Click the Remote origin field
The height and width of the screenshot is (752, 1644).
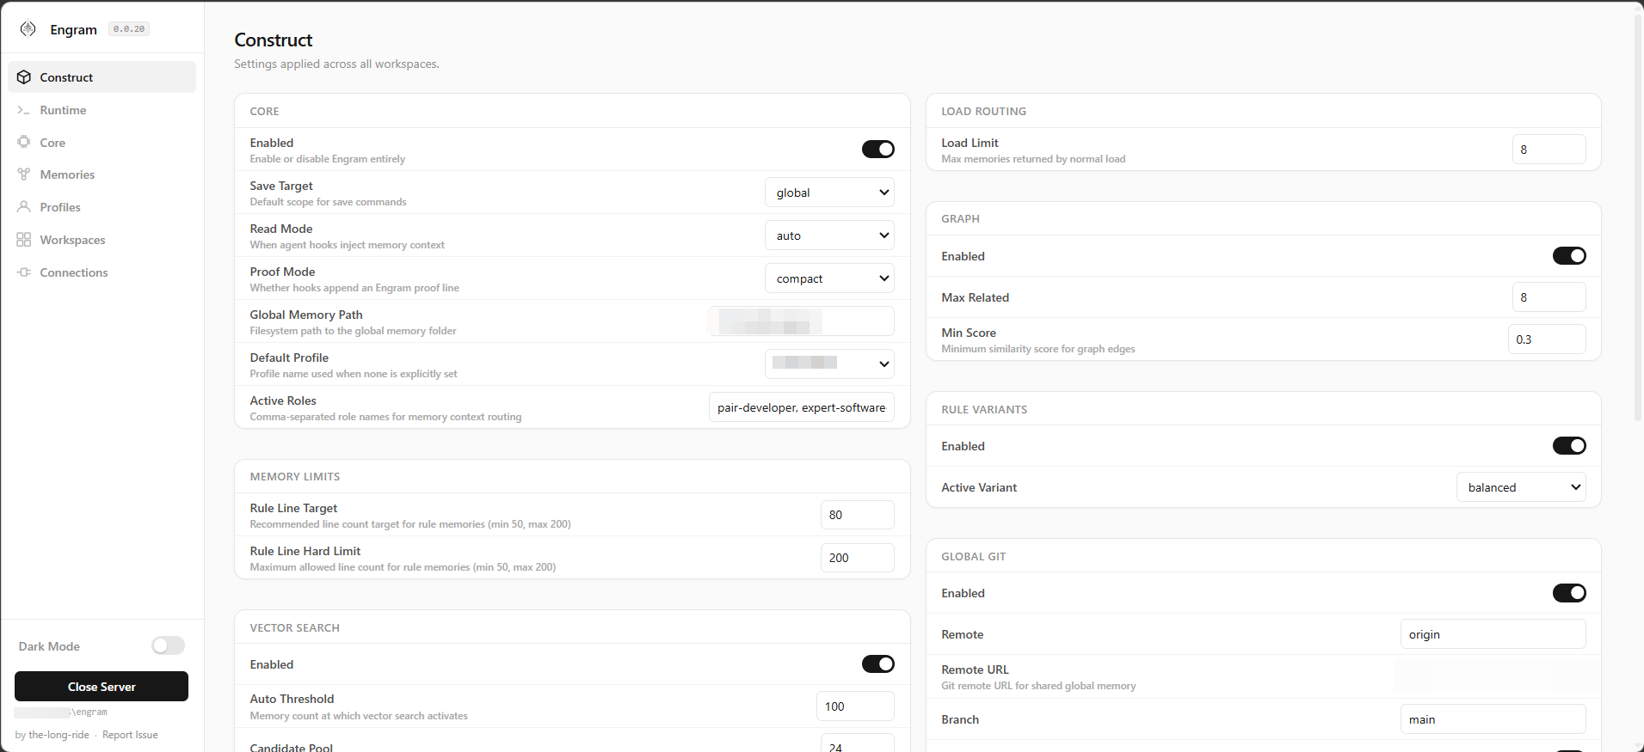[1493, 634]
